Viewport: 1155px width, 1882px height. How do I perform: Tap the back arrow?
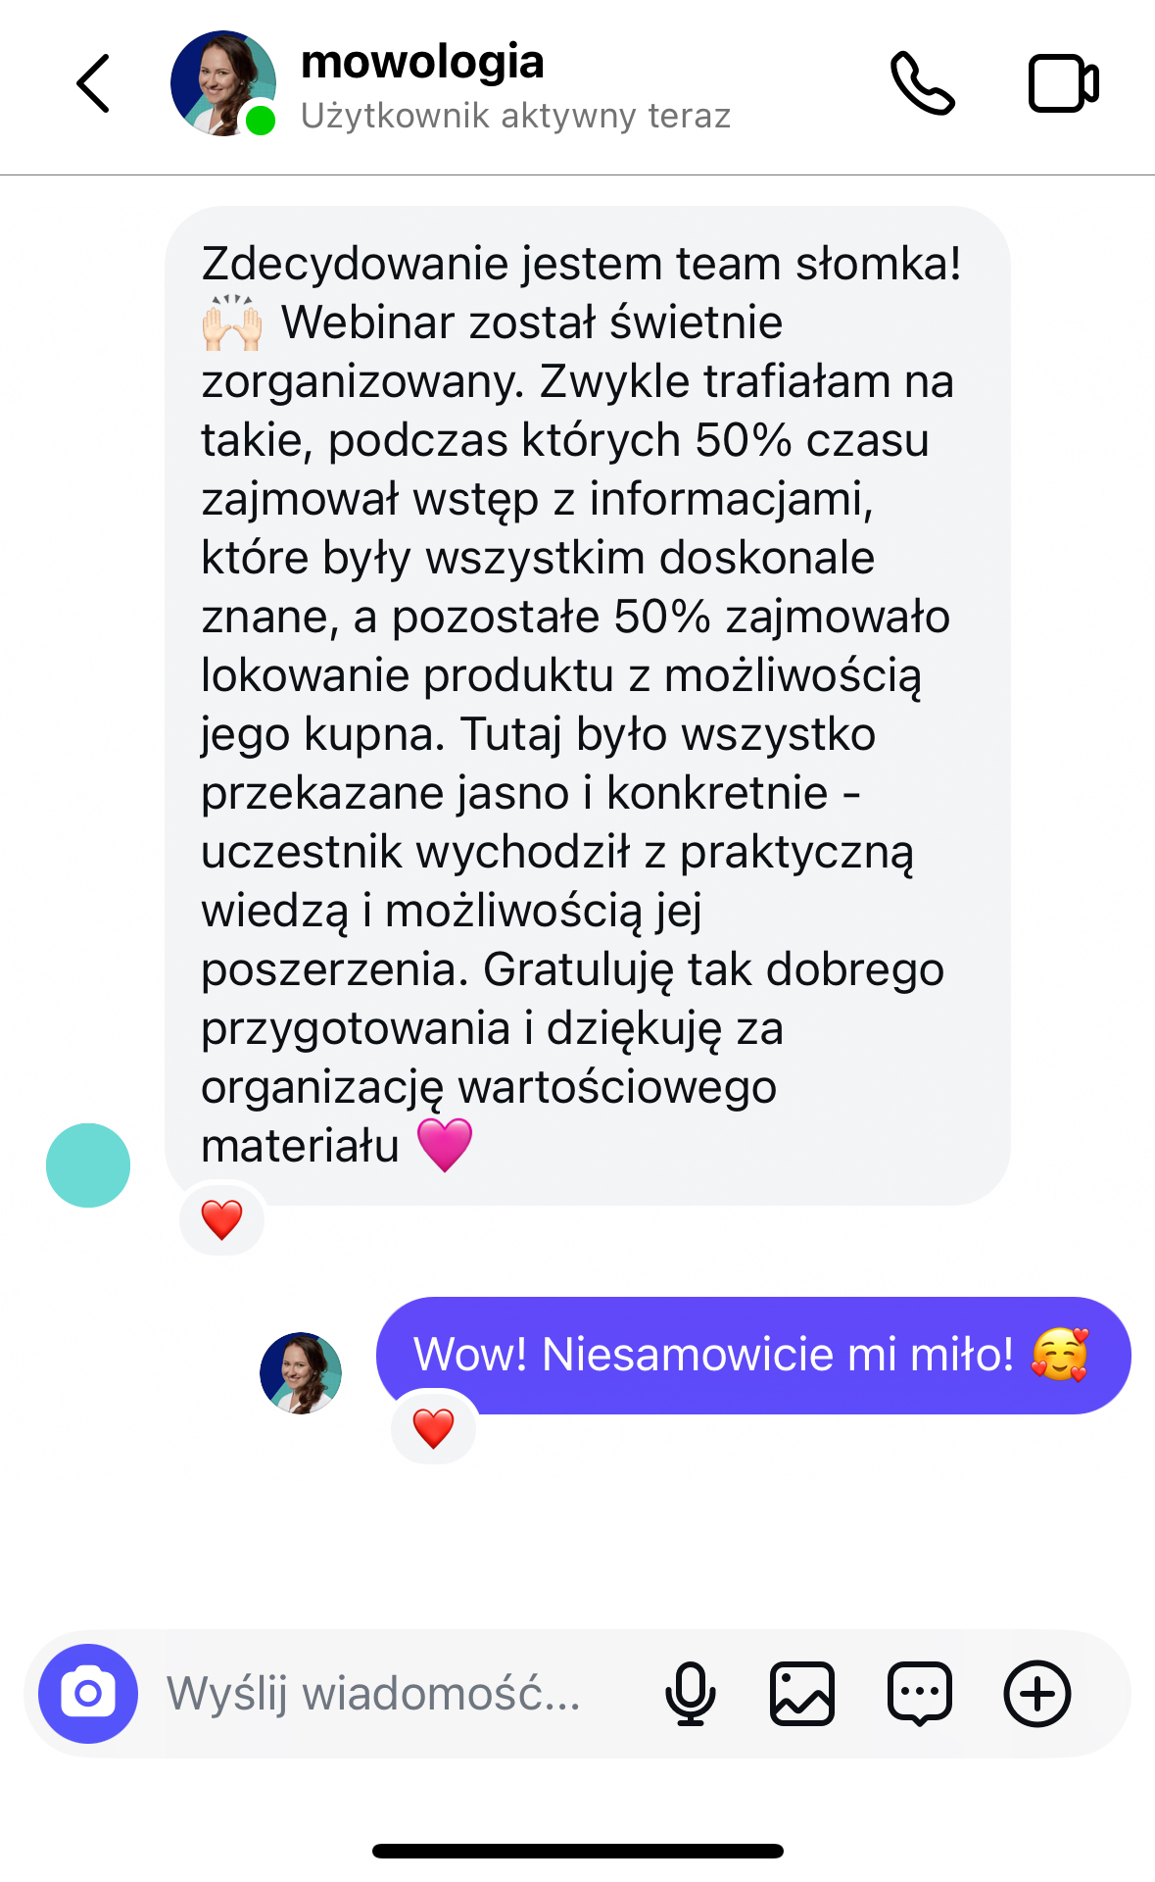point(93,83)
